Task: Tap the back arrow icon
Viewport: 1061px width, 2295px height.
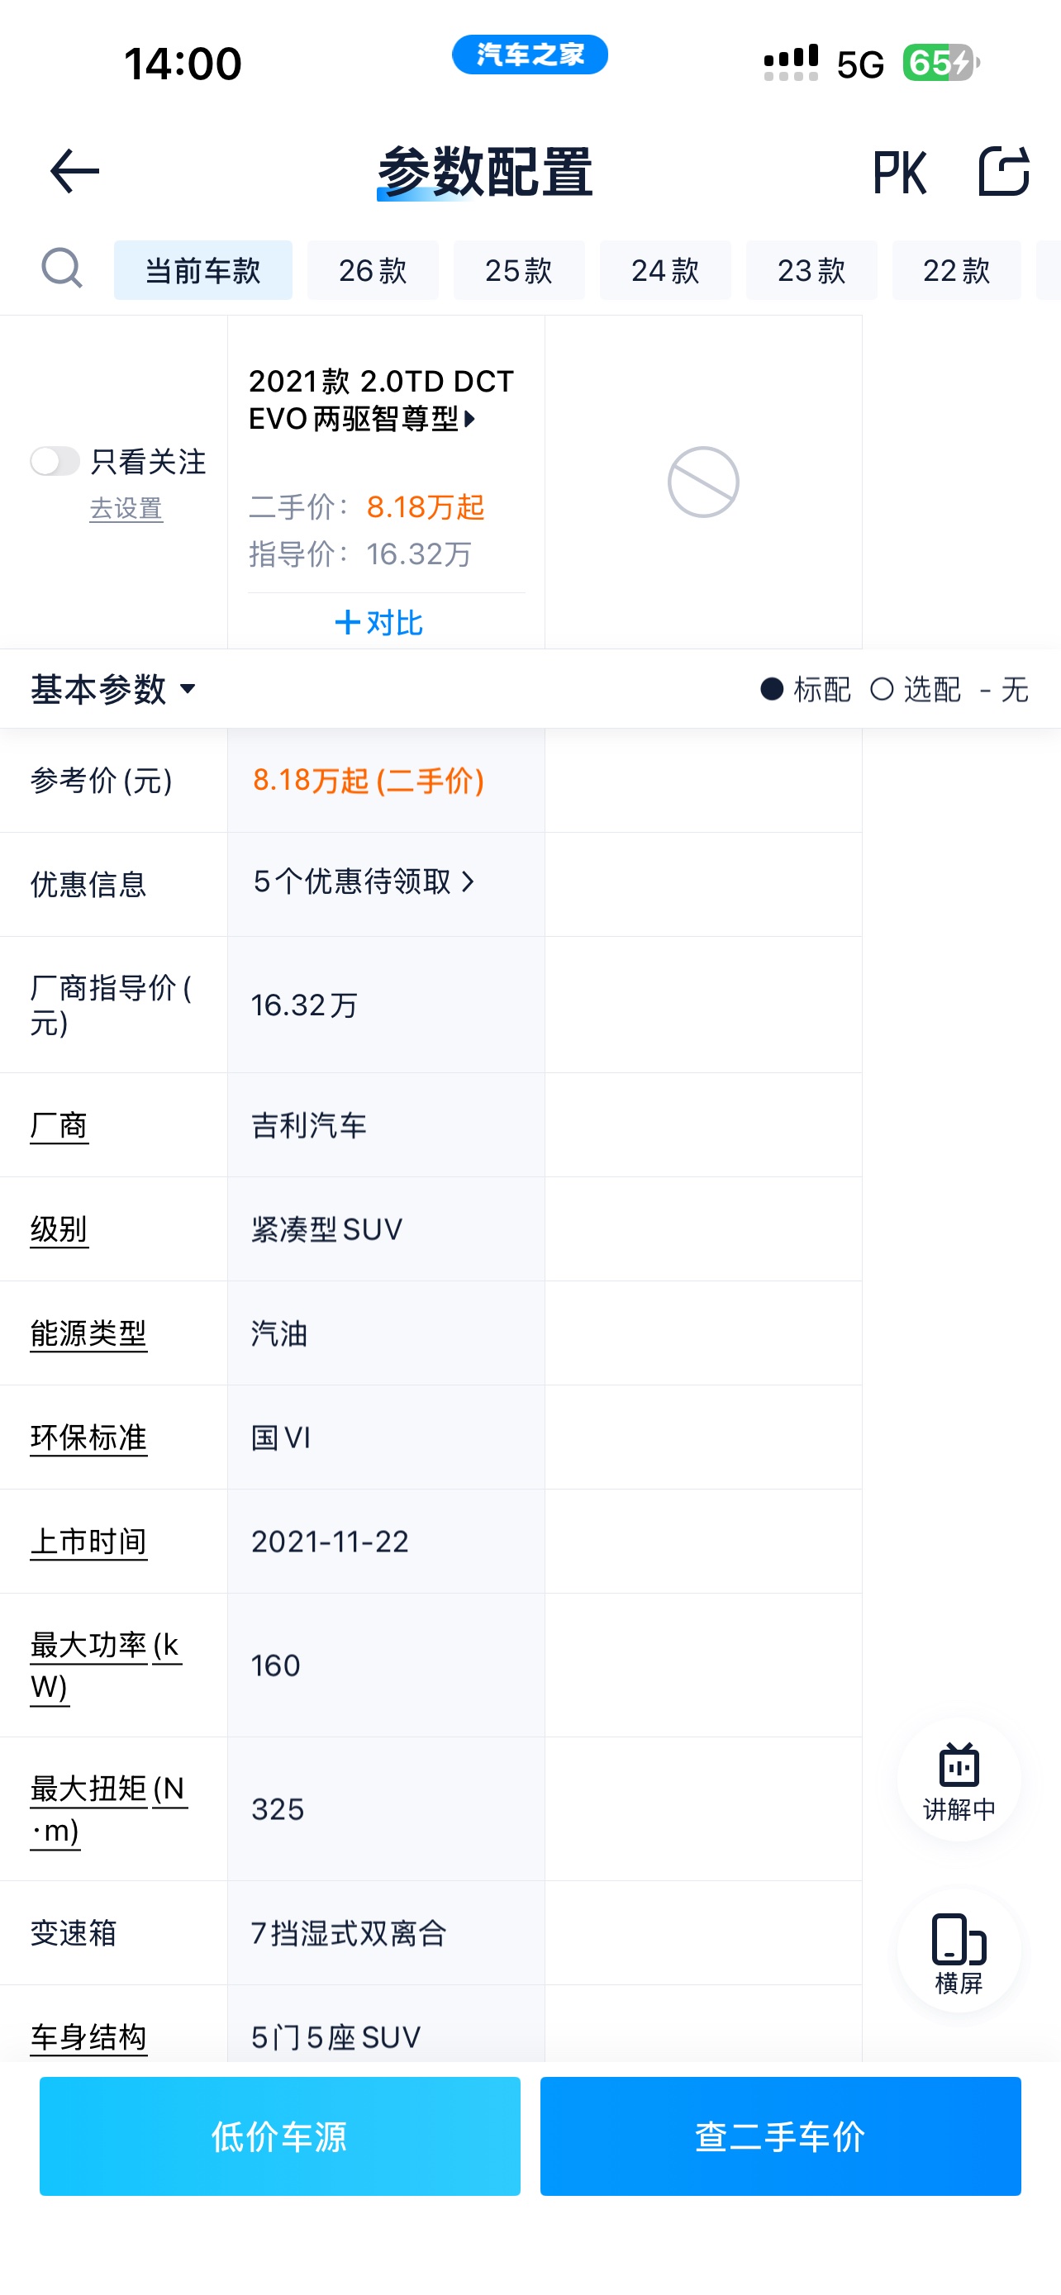Action: 75,172
